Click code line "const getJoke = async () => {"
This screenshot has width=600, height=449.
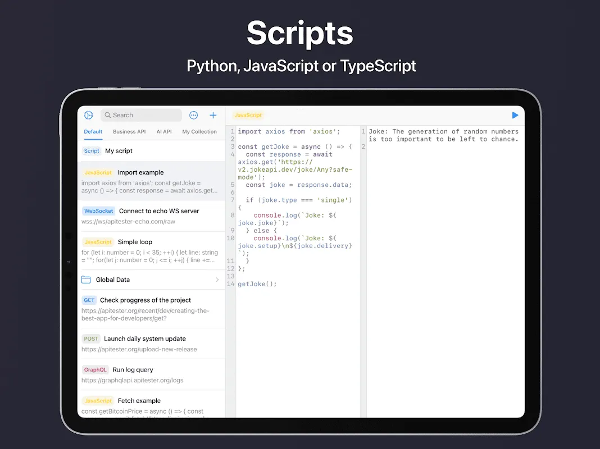294,146
